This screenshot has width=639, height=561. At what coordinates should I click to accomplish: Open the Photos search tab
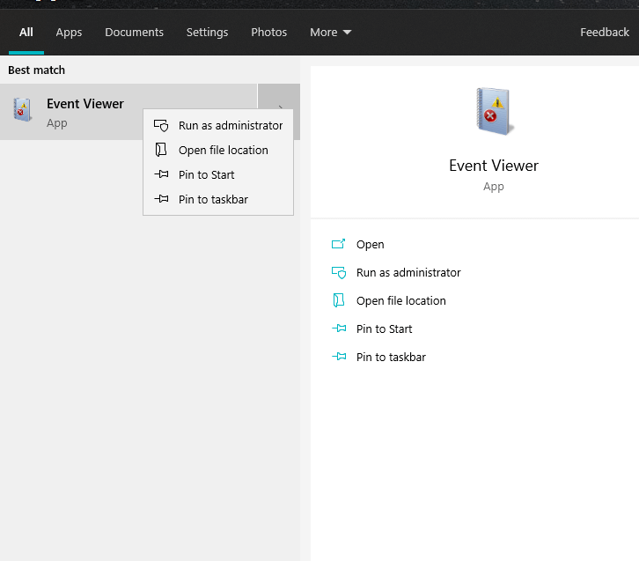point(269,33)
